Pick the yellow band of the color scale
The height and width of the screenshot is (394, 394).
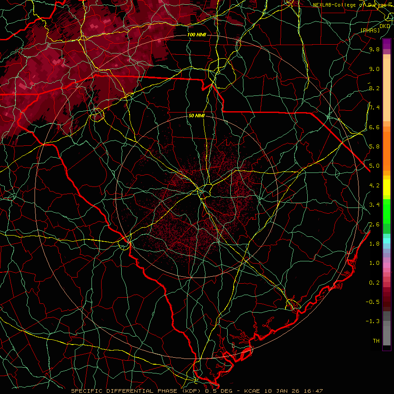click(387, 187)
